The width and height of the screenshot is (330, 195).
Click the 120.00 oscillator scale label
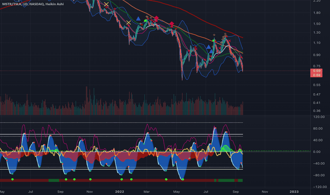(x=319, y=117)
